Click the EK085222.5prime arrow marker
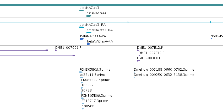 (82, 83)
